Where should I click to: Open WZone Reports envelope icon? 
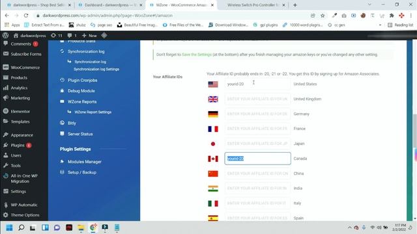62,101
